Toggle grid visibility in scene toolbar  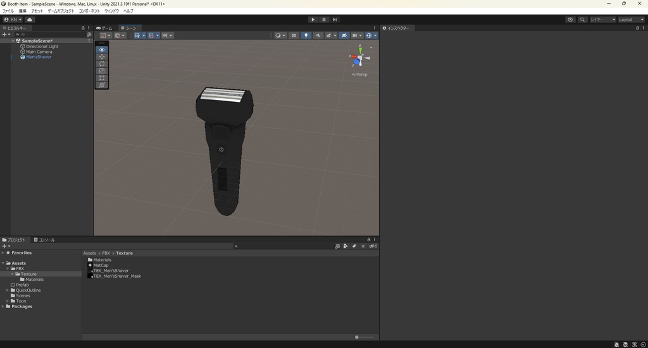click(x=137, y=35)
